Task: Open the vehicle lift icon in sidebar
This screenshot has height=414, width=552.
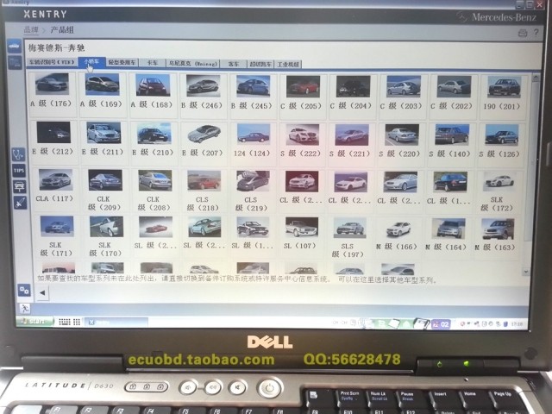Action: pyautogui.click(x=19, y=185)
